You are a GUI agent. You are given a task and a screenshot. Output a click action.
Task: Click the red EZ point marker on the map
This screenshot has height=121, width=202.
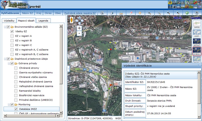click(x=111, y=49)
